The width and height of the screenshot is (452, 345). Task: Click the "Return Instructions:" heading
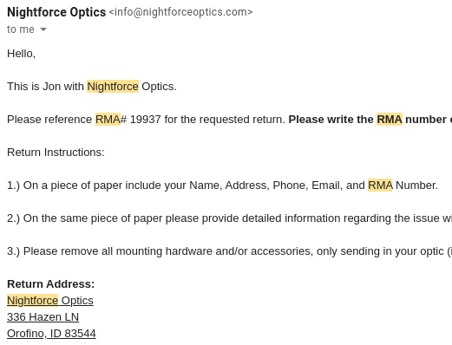coord(56,153)
